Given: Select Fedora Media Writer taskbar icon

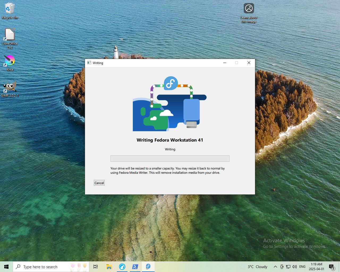Looking at the screenshot, I should click(x=148, y=267).
